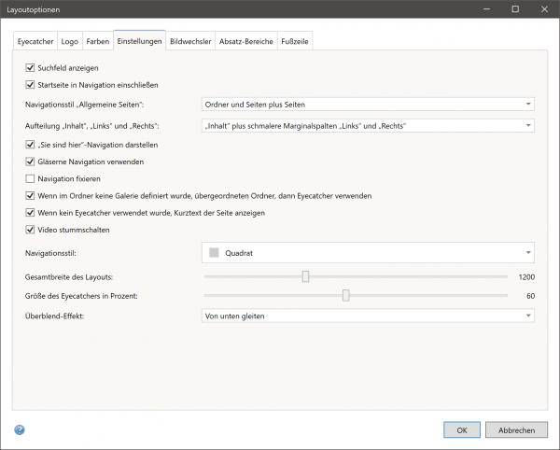Image resolution: width=560 pixels, height=450 pixels.
Task: Click the Abbrechen button
Action: tap(516, 429)
